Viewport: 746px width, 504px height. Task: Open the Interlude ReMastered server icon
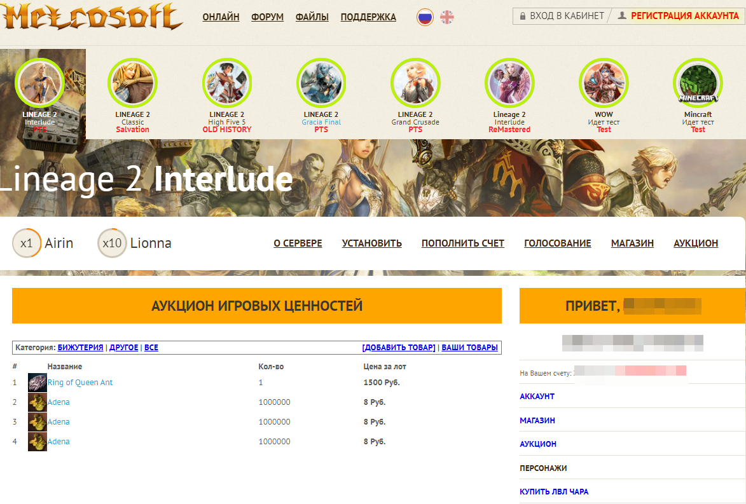[509, 83]
